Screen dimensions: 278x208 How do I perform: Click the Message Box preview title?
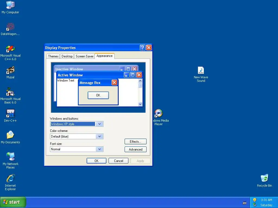pyautogui.click(x=90, y=83)
